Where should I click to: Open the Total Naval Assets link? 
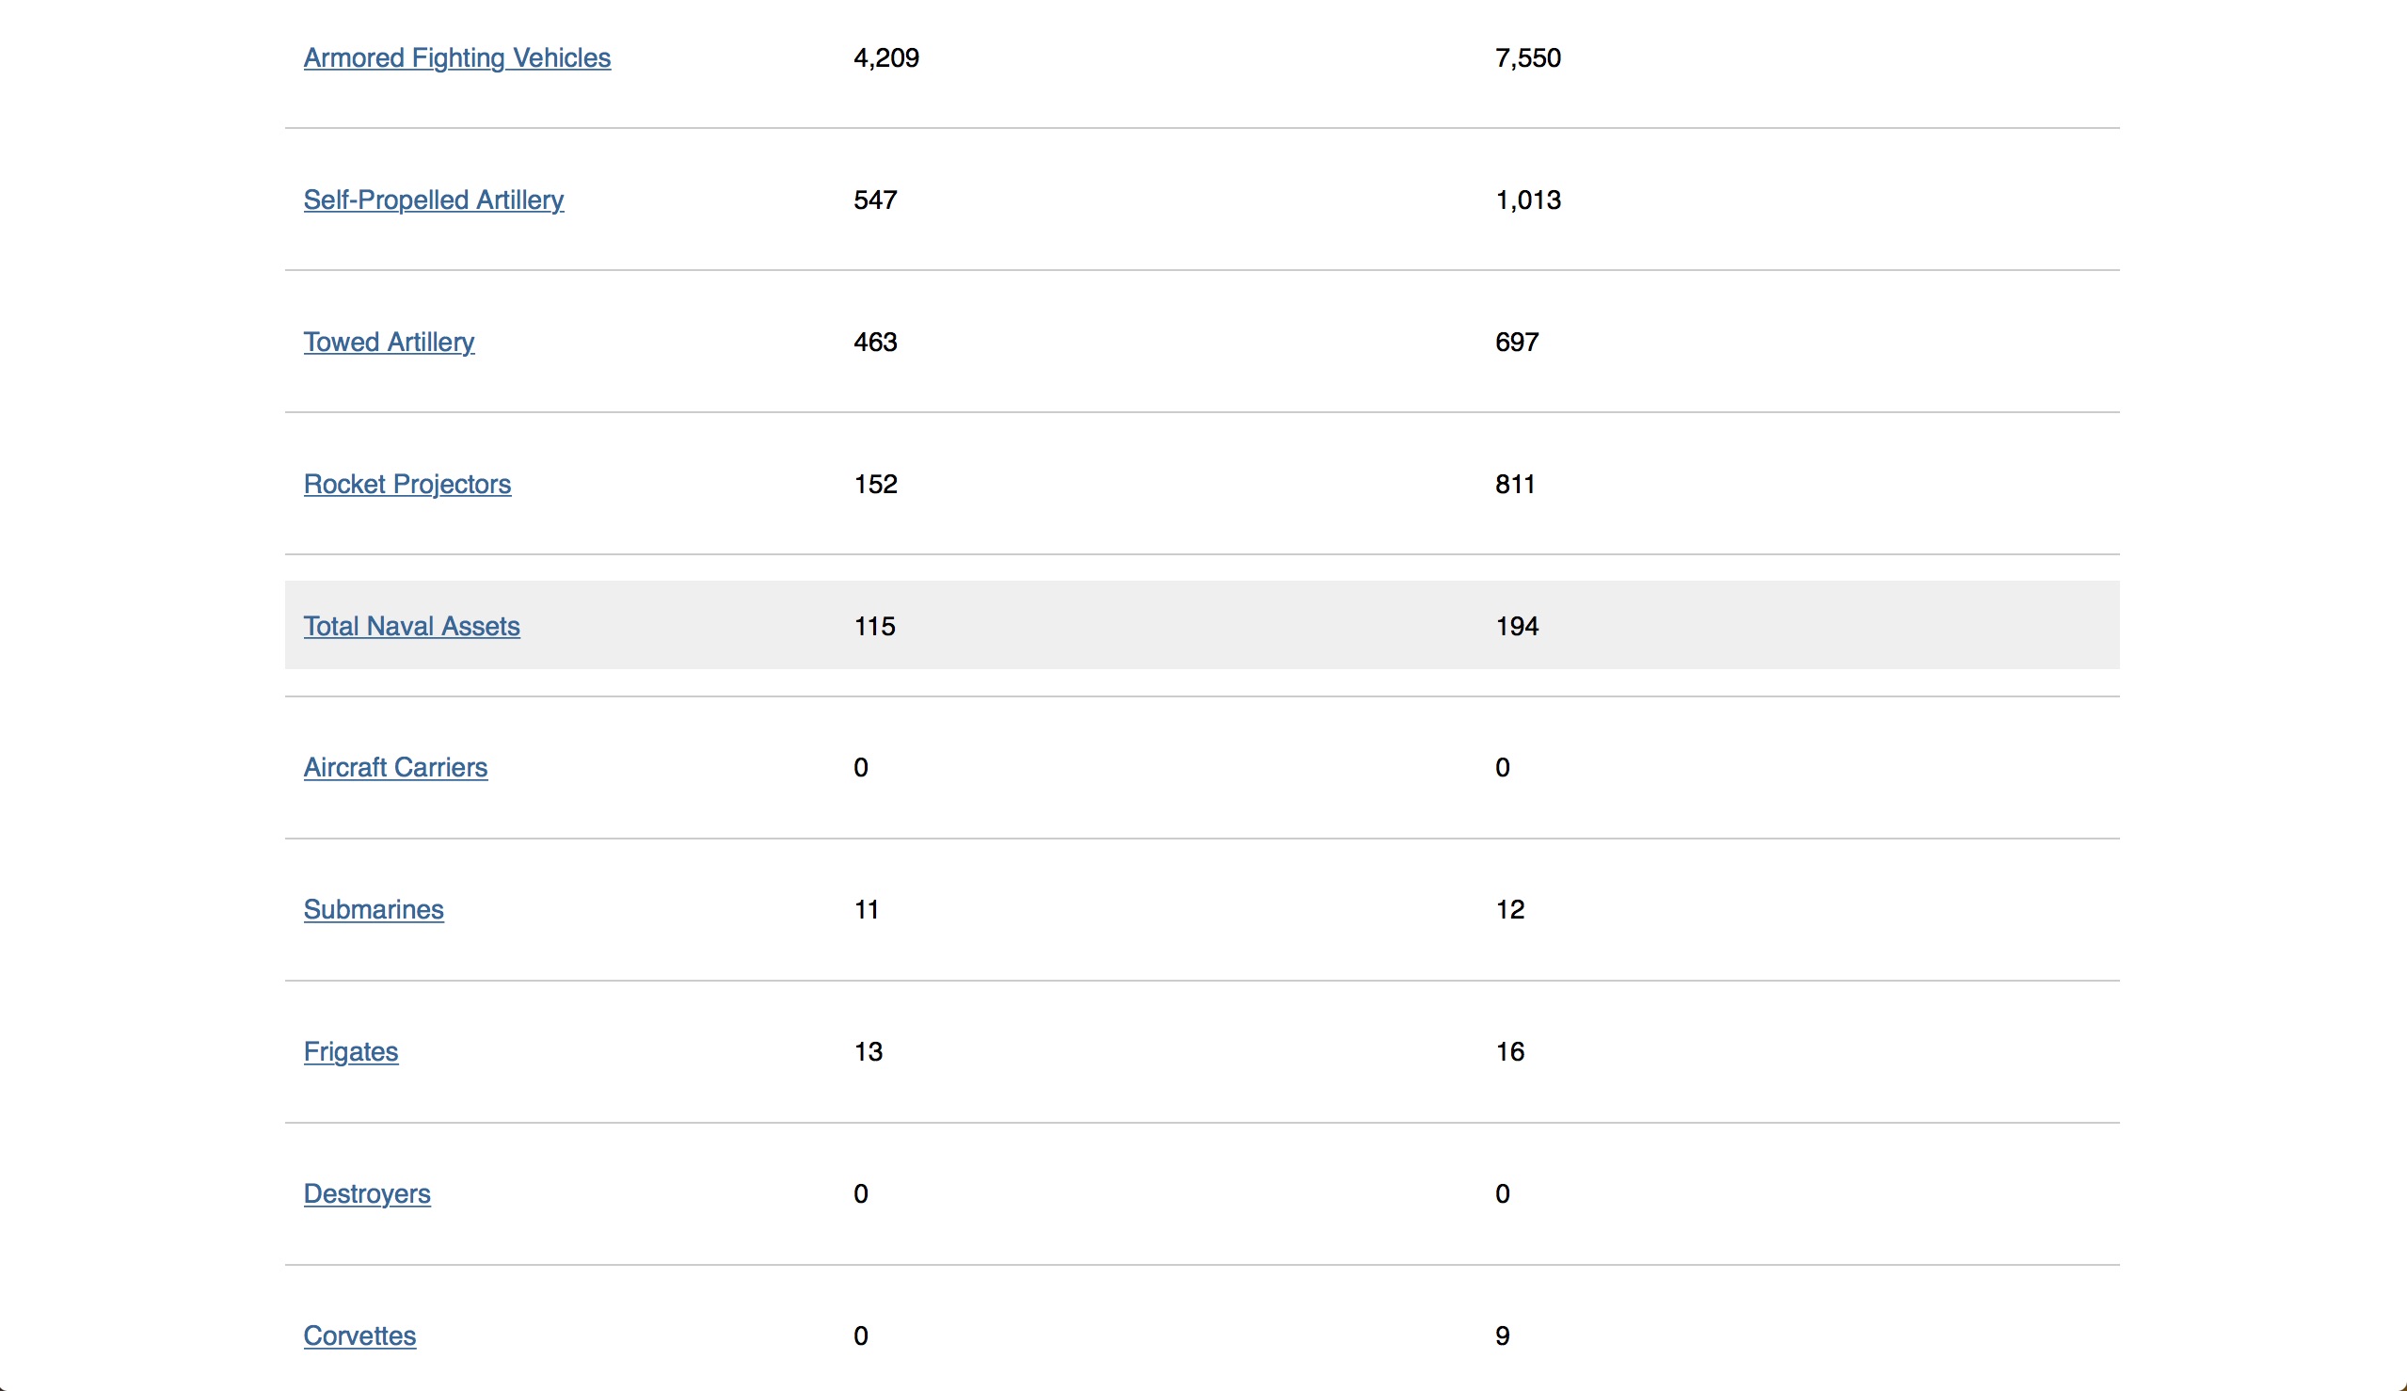411,627
